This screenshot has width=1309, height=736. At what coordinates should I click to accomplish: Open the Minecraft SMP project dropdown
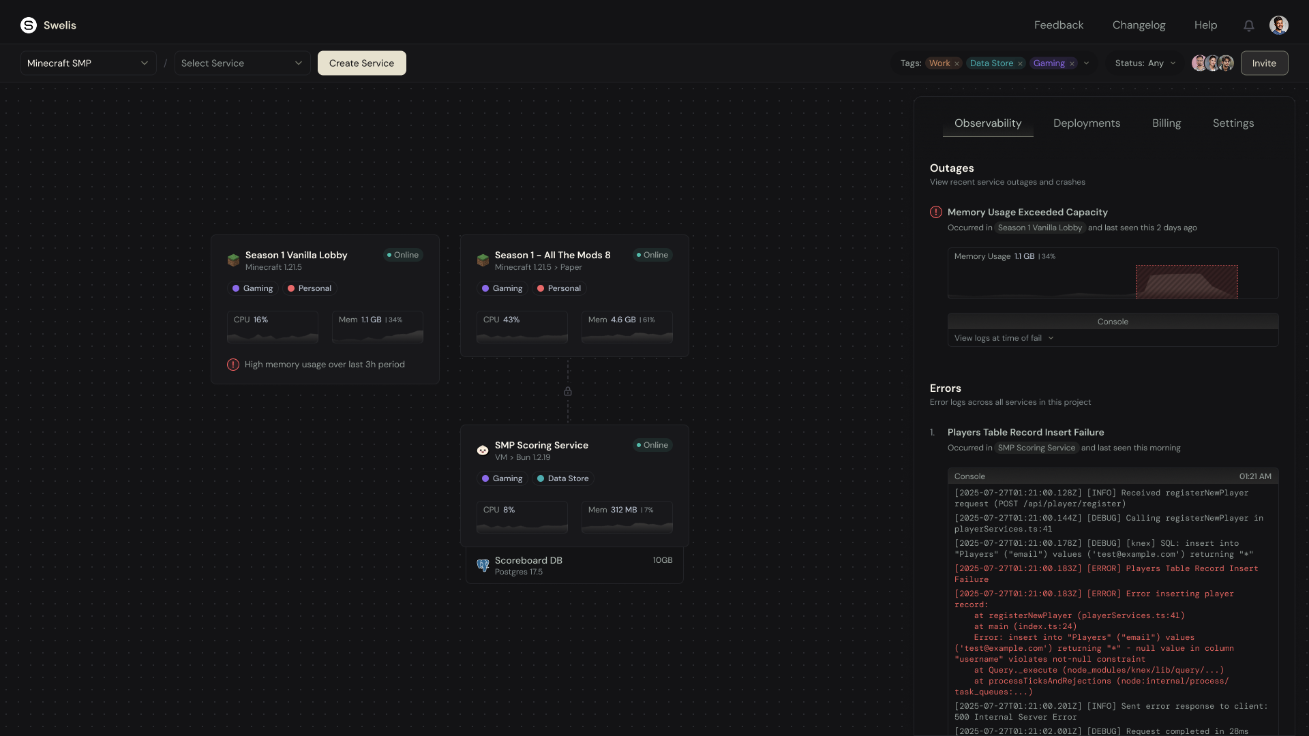click(x=87, y=63)
